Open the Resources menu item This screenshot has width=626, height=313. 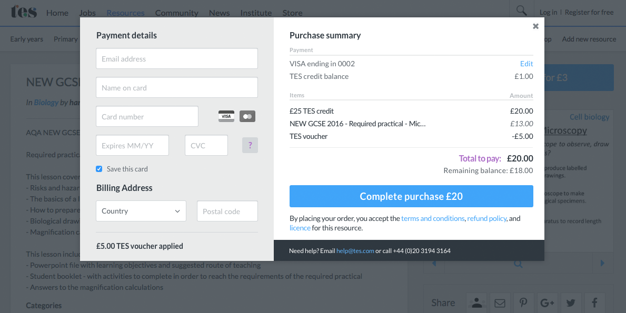point(125,13)
